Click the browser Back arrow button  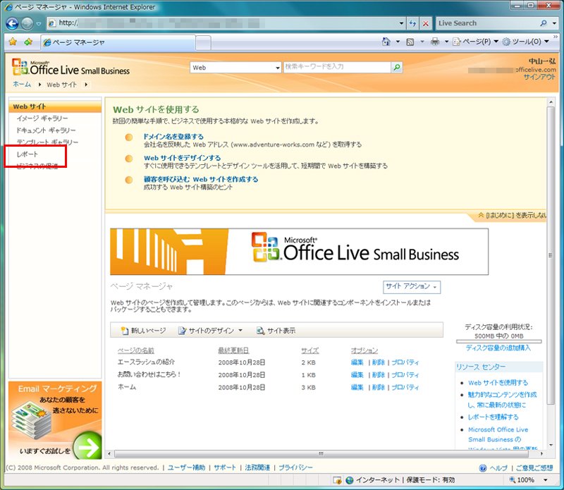12,24
